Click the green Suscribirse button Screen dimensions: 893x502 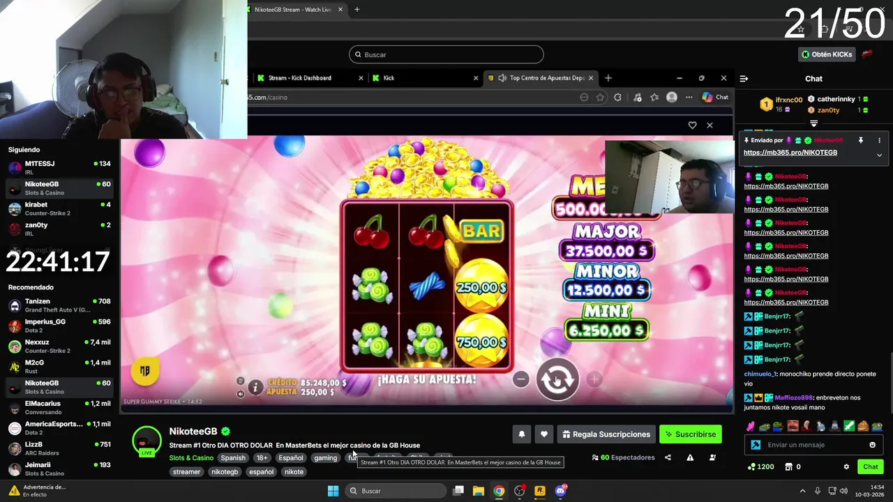690,434
